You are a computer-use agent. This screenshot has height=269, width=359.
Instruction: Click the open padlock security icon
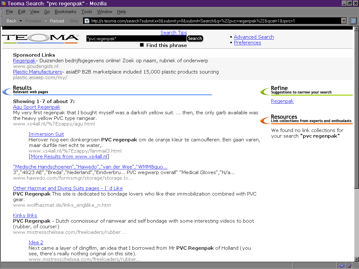pos(349,266)
